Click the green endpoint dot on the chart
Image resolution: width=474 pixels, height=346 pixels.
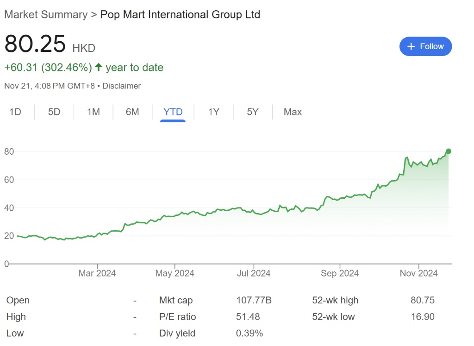[x=448, y=151]
